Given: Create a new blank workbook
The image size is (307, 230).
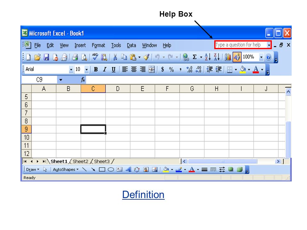Looking at the screenshot, I should pyautogui.click(x=28, y=57).
